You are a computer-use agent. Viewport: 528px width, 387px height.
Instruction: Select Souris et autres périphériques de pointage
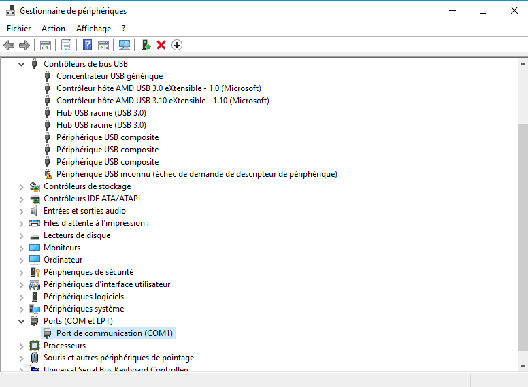point(119,358)
